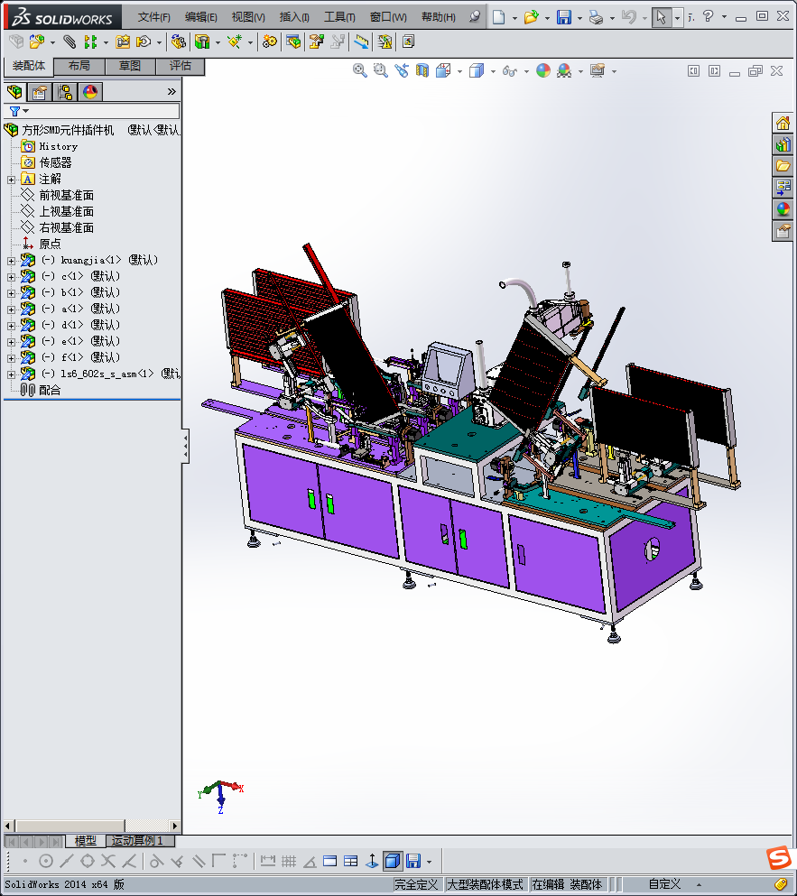Select the 前视基准面 plane in tree
Viewport: 797px width, 896px height.
pos(66,196)
